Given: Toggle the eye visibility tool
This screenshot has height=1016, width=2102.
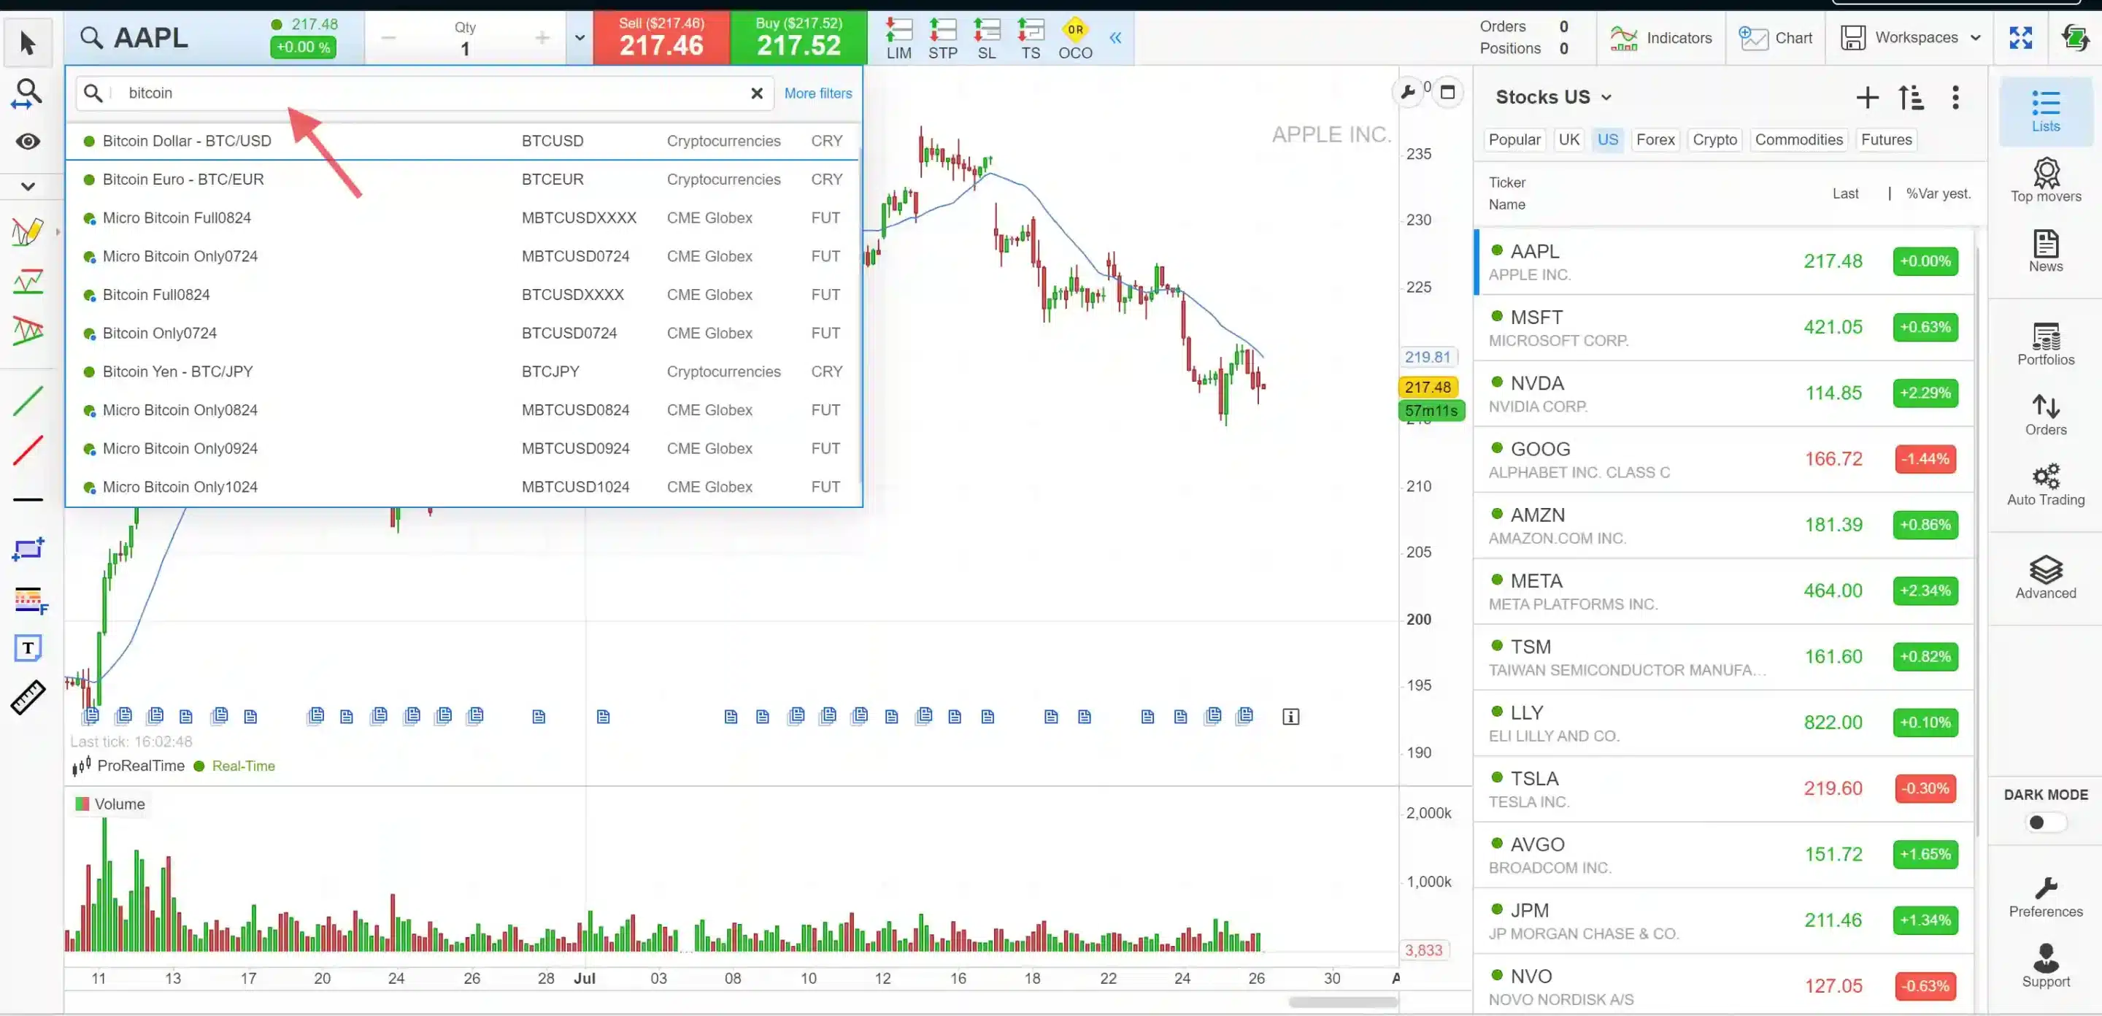Looking at the screenshot, I should pyautogui.click(x=28, y=141).
